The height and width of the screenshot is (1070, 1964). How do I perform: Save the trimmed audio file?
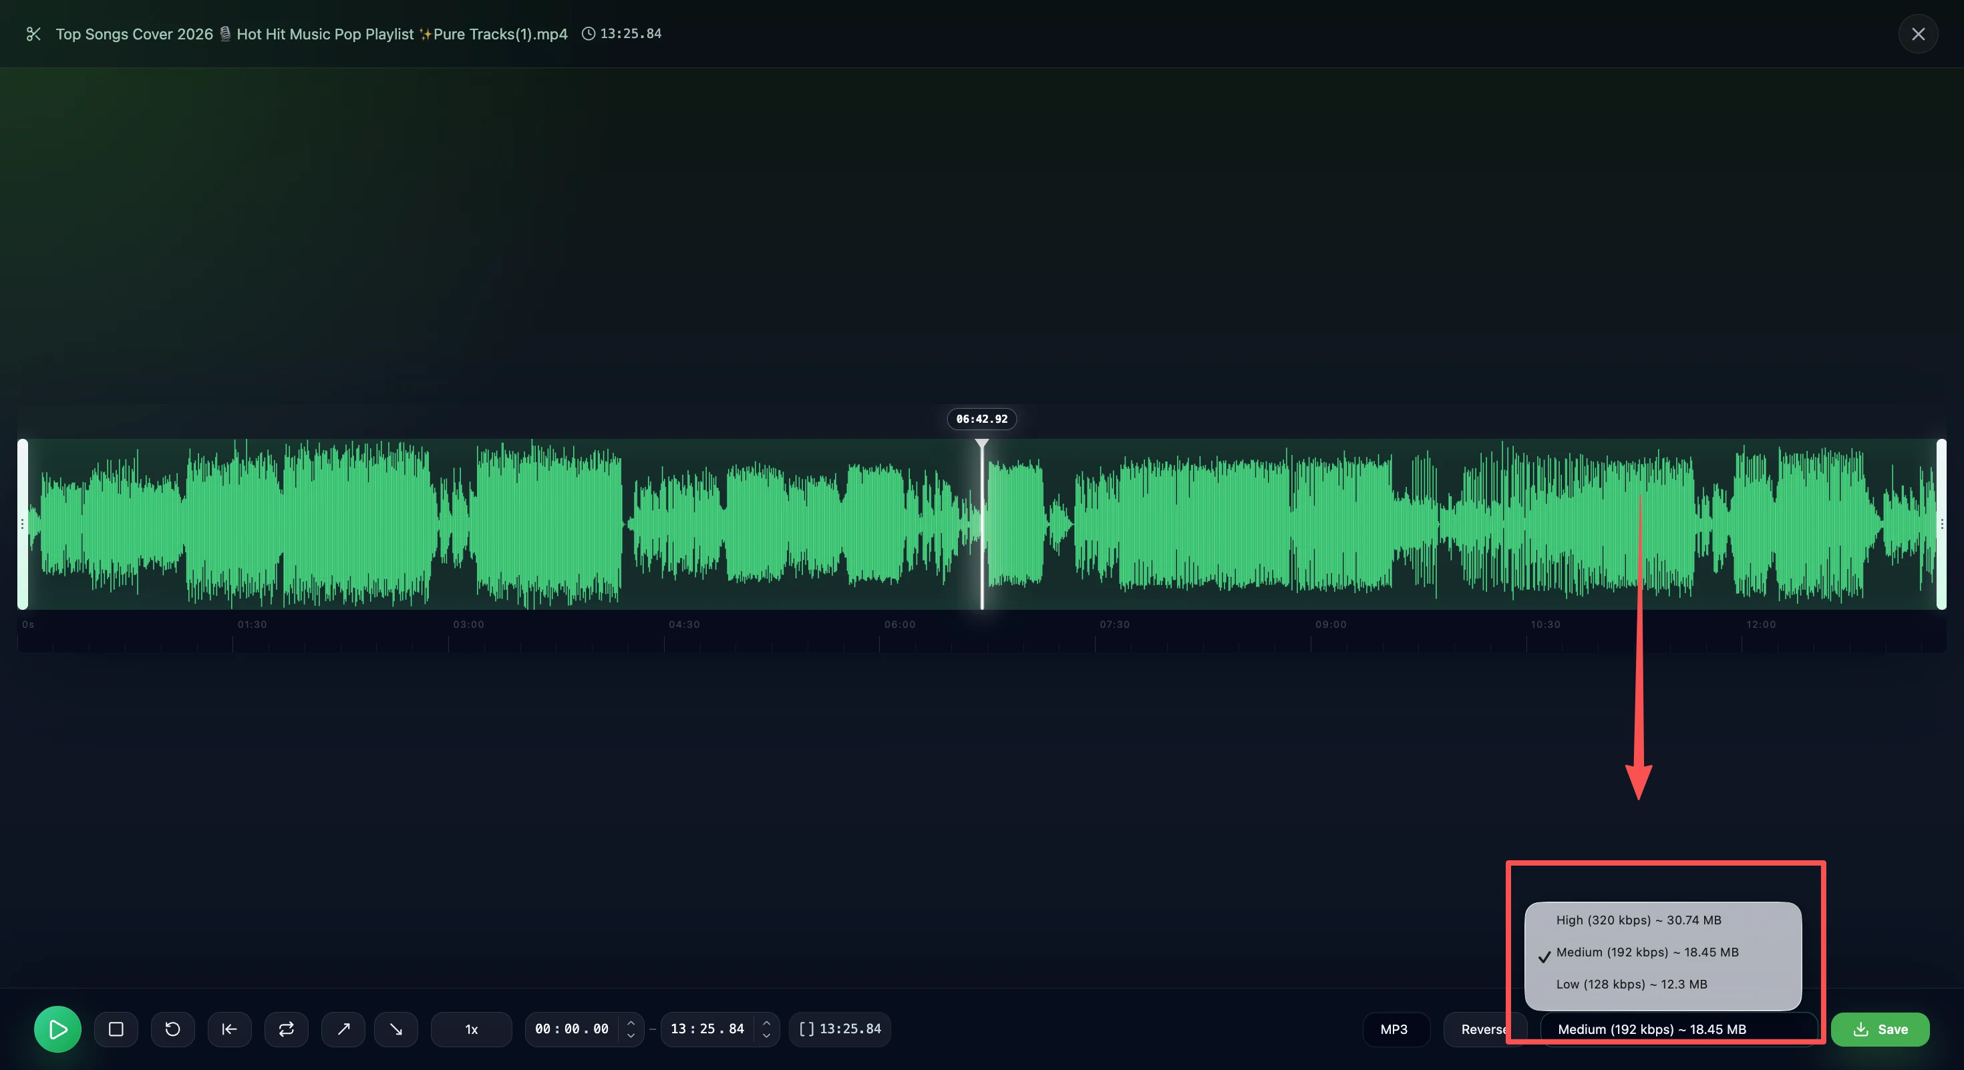pyautogui.click(x=1880, y=1029)
